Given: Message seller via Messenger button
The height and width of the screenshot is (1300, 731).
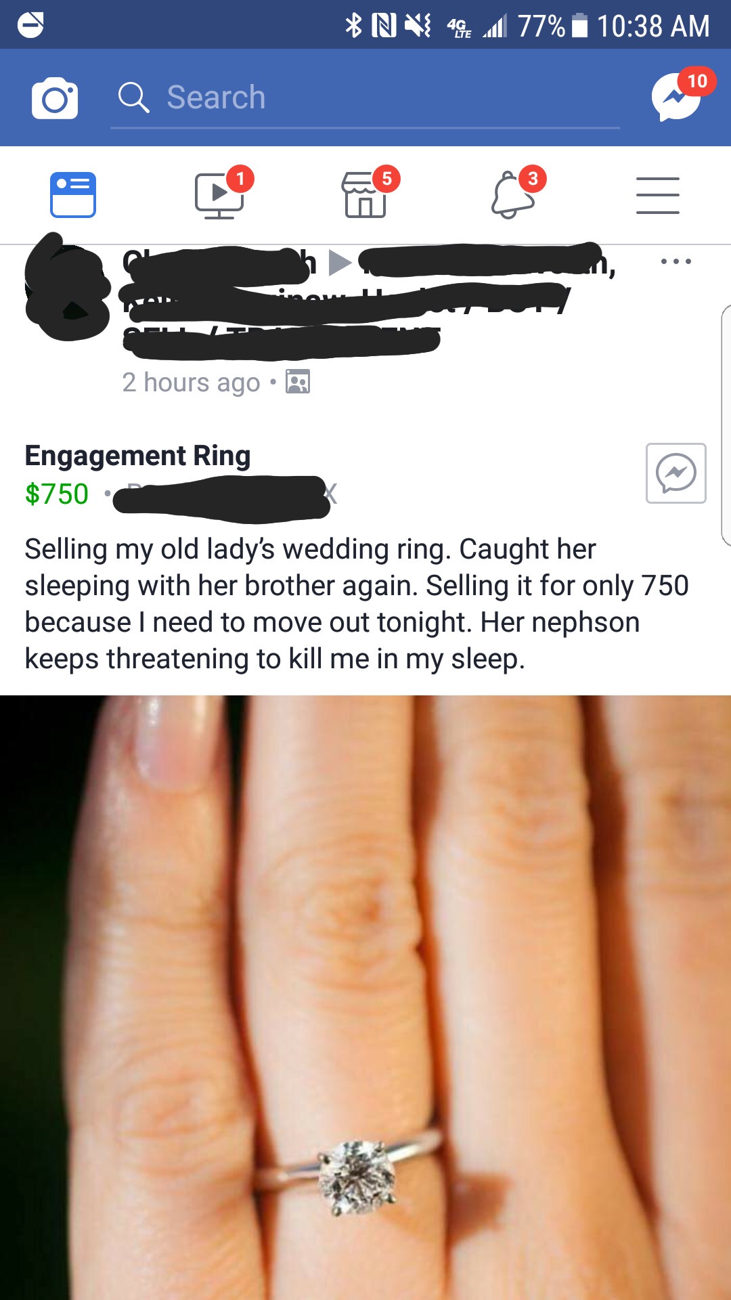Looking at the screenshot, I should pos(676,473).
